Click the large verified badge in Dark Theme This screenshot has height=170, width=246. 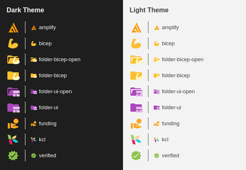[x=13, y=156]
